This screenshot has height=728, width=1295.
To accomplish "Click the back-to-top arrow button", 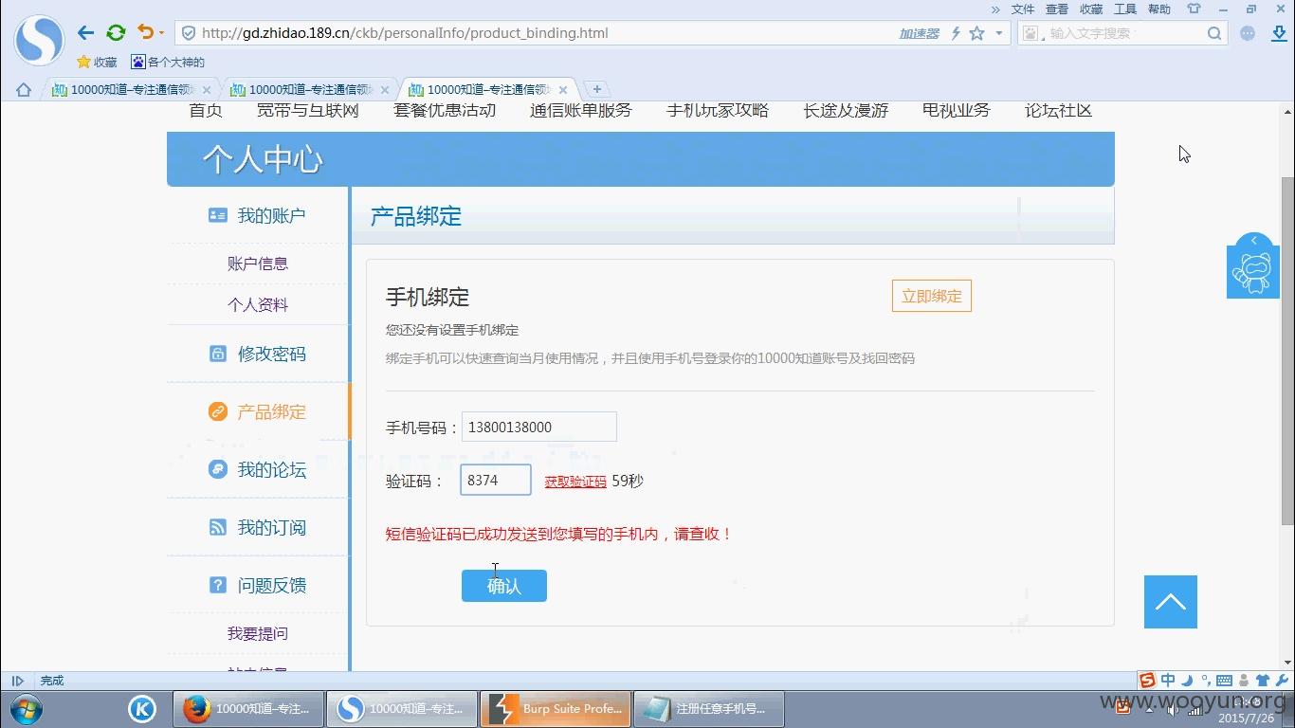I will (1171, 602).
